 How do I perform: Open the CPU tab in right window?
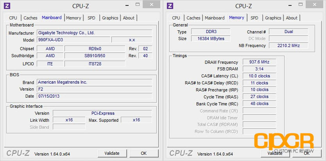point(176,18)
